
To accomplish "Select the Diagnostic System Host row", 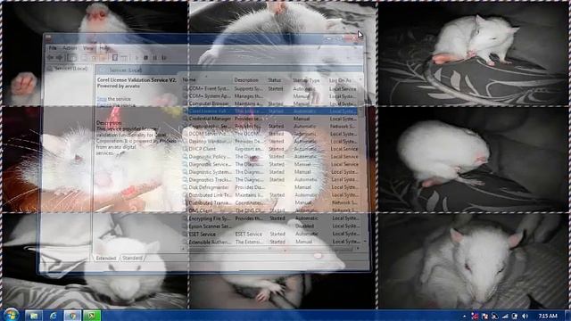I will click(x=269, y=172).
